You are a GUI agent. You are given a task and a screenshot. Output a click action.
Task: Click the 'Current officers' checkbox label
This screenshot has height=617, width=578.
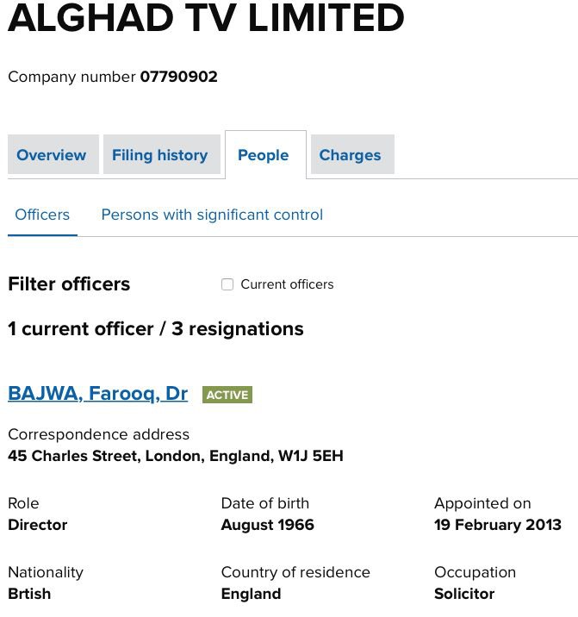coord(287,284)
